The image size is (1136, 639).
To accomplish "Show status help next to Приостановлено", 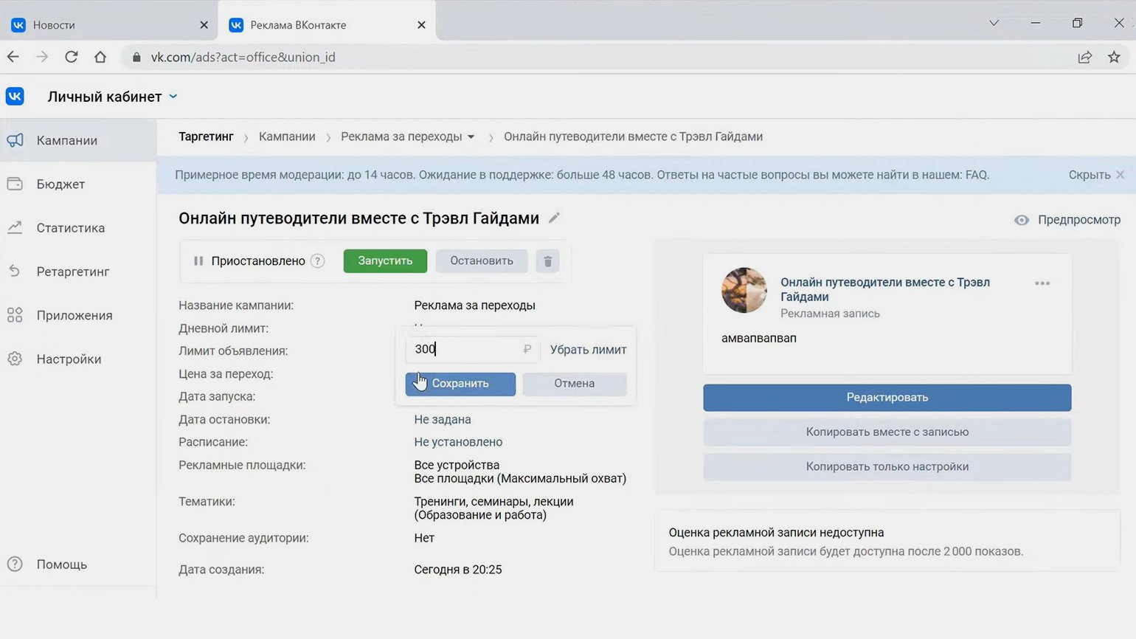I will pyautogui.click(x=317, y=261).
